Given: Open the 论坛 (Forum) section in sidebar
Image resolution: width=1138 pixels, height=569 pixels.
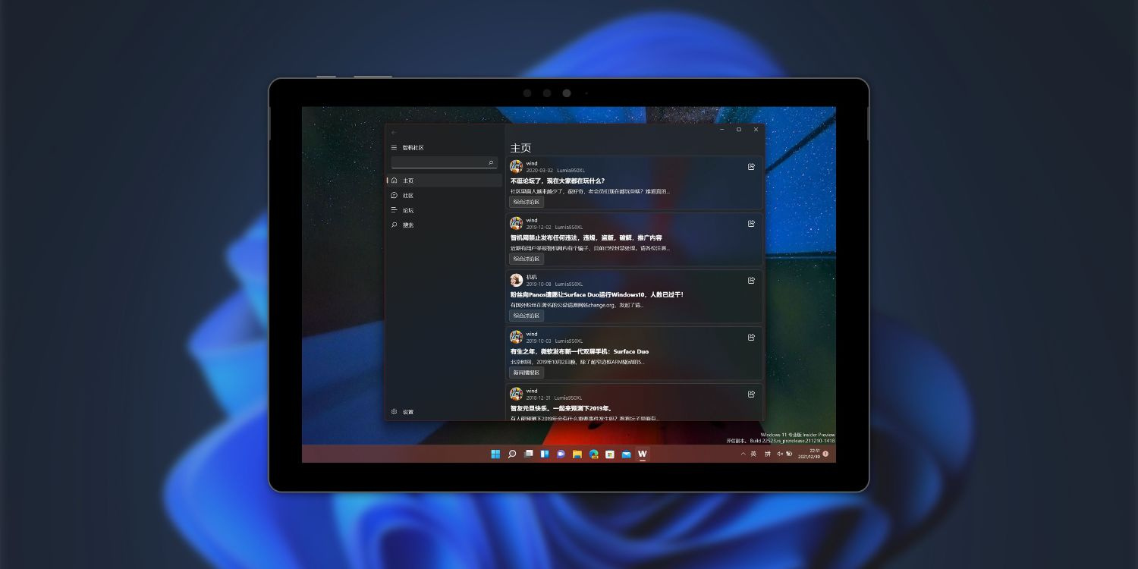Looking at the screenshot, I should coord(408,210).
